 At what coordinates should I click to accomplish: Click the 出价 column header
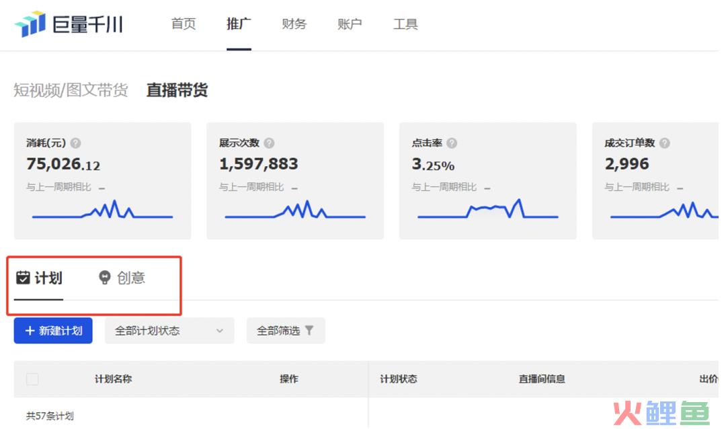coord(709,379)
